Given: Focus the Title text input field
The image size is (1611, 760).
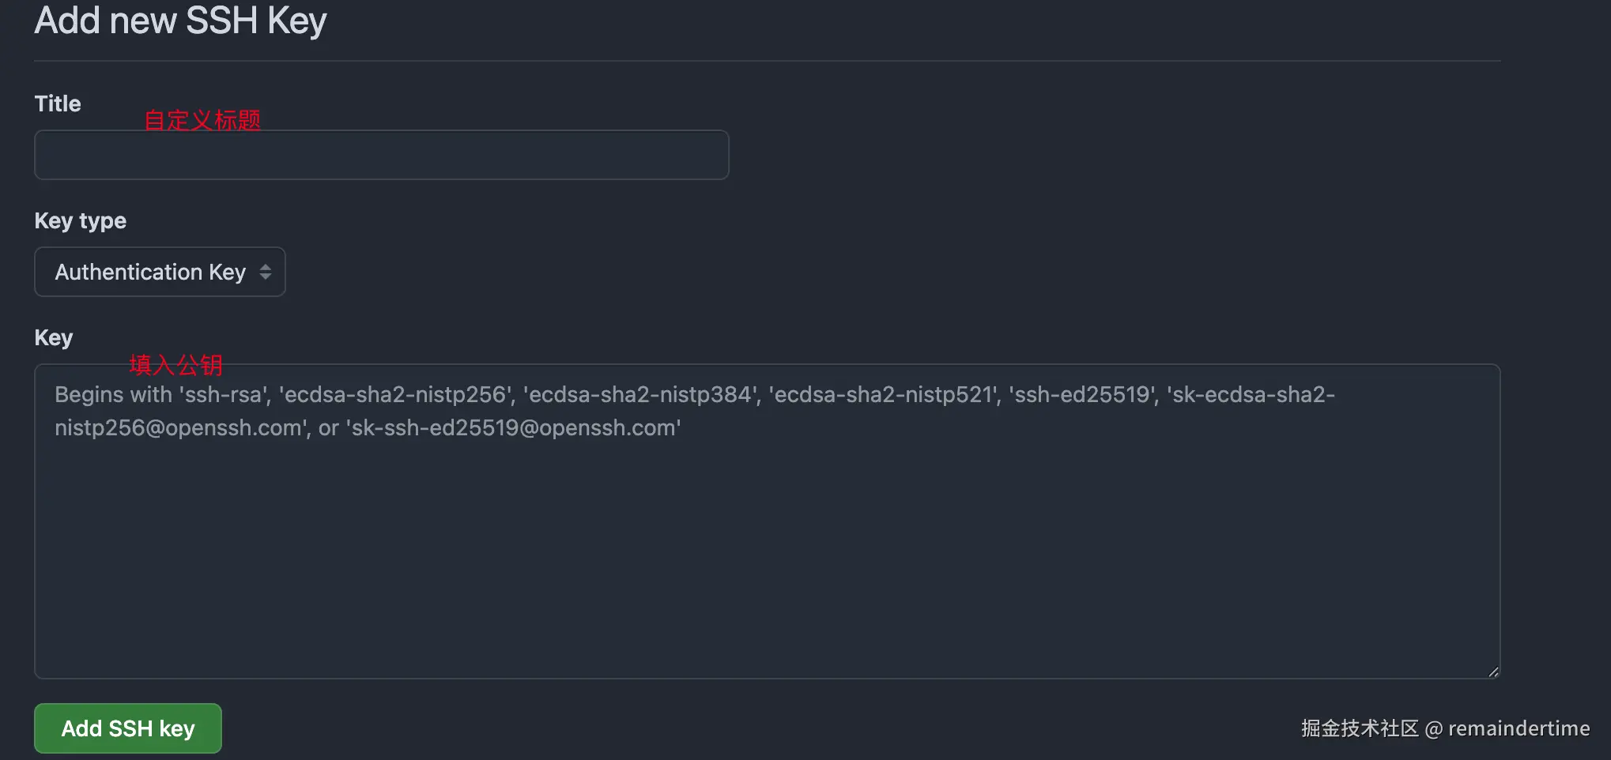Looking at the screenshot, I should tap(381, 156).
